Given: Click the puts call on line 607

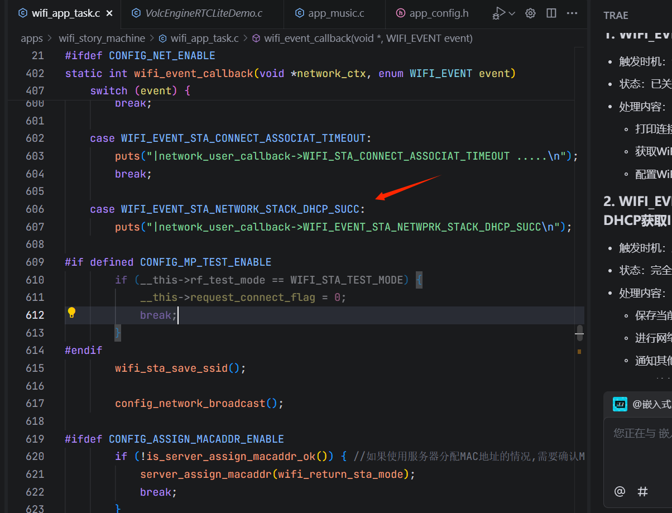Looking at the screenshot, I should (x=343, y=227).
